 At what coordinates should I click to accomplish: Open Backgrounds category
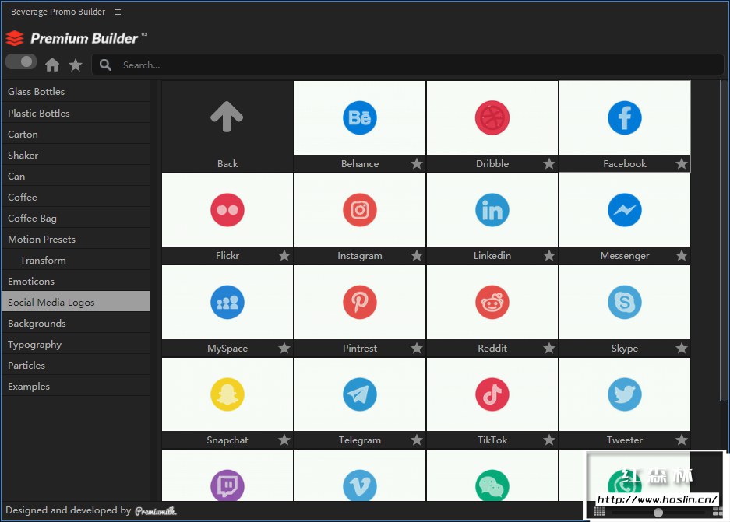click(x=76, y=323)
